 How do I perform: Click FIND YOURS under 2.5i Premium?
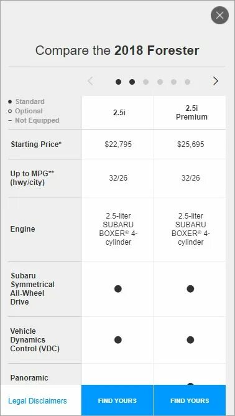click(190, 400)
